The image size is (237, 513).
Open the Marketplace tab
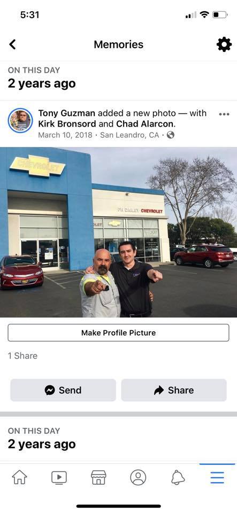[x=98, y=477]
